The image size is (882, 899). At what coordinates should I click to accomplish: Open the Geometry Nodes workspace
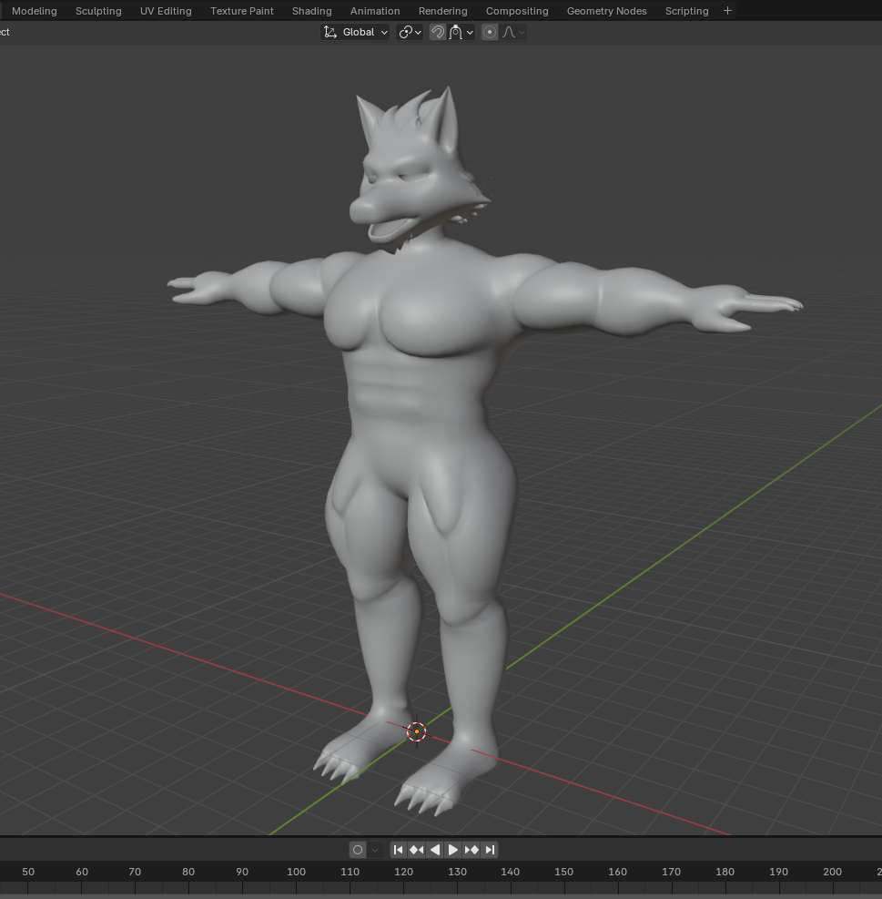coord(606,11)
